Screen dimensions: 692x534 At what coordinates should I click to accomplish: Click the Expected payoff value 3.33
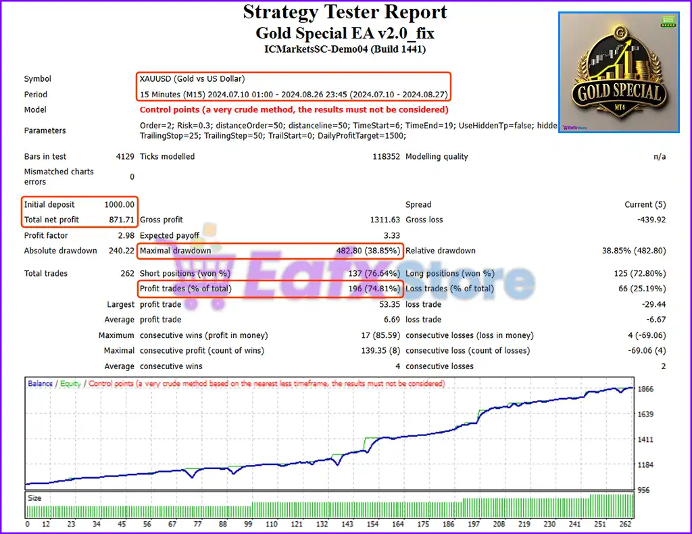coord(392,235)
